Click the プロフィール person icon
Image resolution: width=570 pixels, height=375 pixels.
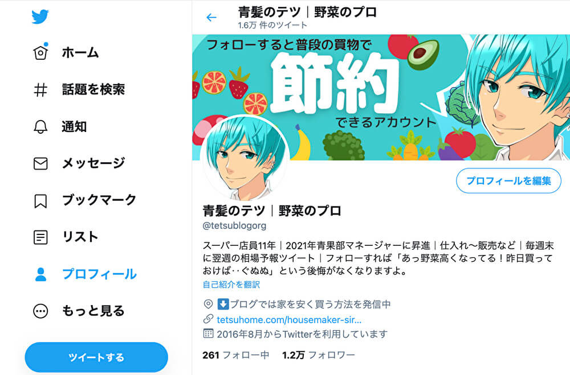[x=40, y=274]
